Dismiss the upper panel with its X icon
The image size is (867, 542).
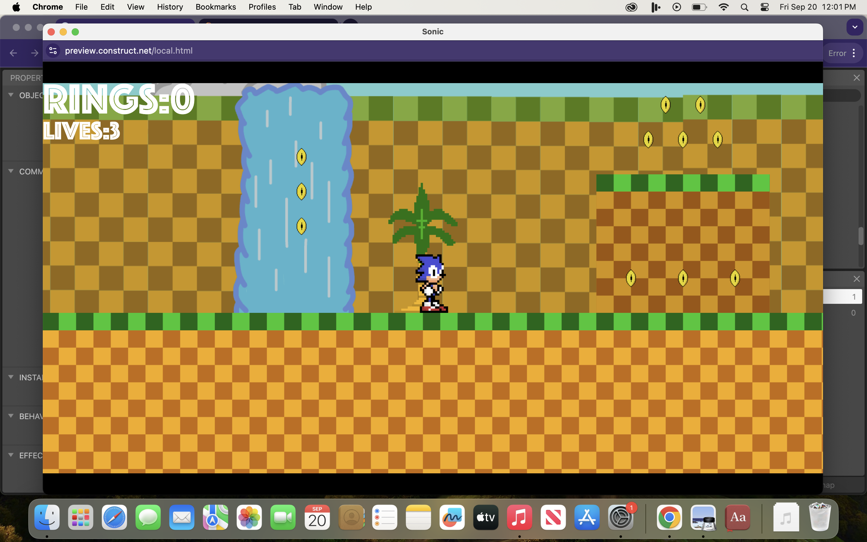click(857, 77)
